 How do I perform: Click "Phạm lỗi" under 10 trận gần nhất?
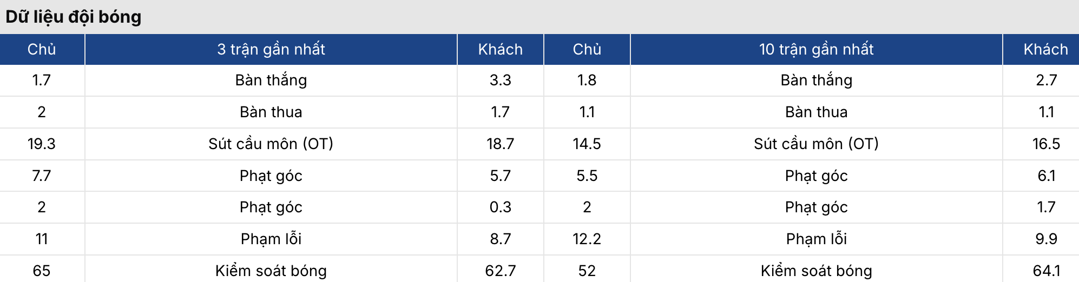(816, 239)
